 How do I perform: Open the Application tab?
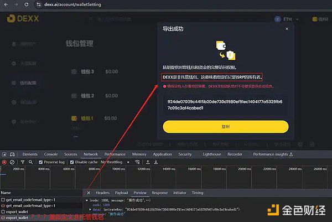(x=162, y=154)
